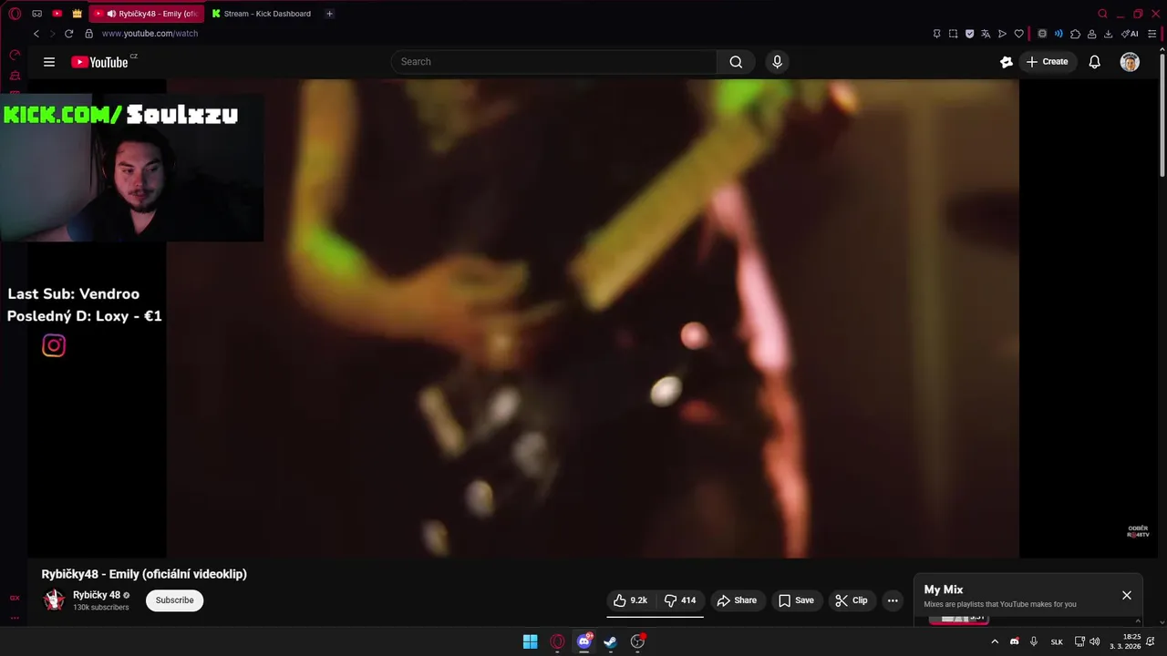
Task: Open the taskbar volume and network flyout
Action: pyautogui.click(x=1088, y=641)
